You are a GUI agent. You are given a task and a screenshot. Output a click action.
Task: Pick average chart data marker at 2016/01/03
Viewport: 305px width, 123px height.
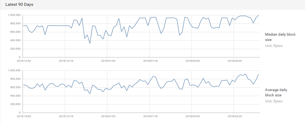108,89
